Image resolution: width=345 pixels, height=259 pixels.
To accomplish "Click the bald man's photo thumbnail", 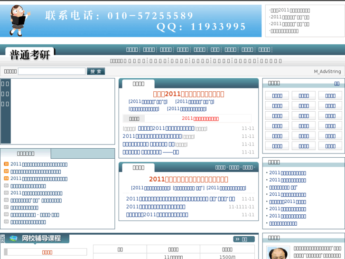I will (278, 253).
